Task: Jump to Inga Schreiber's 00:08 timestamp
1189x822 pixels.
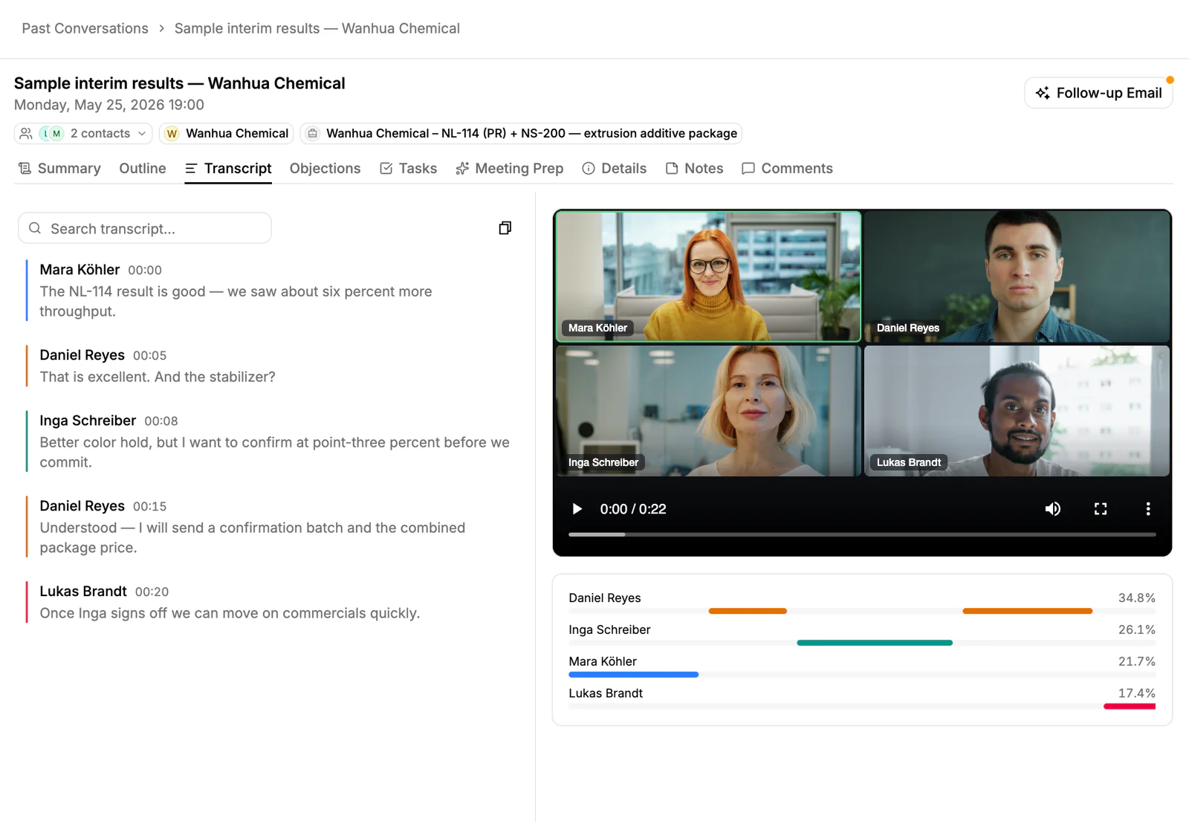Action: 161,421
